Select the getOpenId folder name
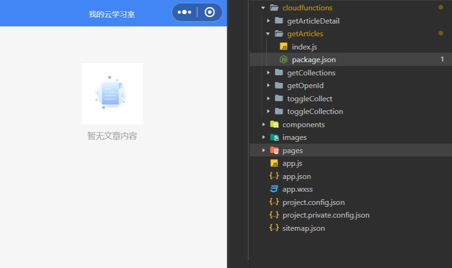The width and height of the screenshot is (452, 268). [x=305, y=86]
